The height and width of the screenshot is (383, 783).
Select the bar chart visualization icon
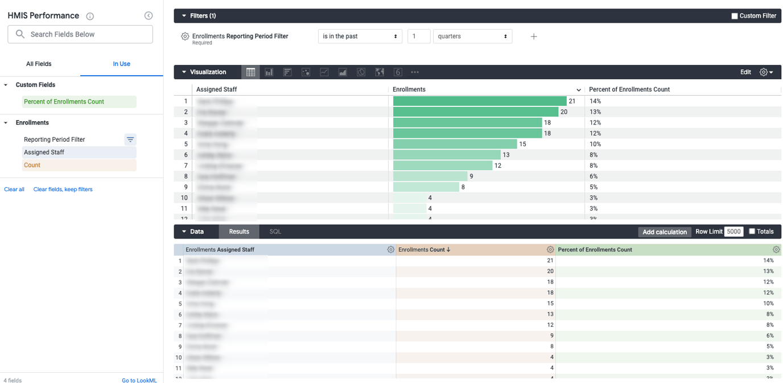click(x=269, y=72)
